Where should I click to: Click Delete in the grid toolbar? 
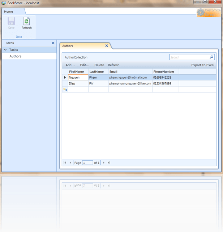point(99,65)
